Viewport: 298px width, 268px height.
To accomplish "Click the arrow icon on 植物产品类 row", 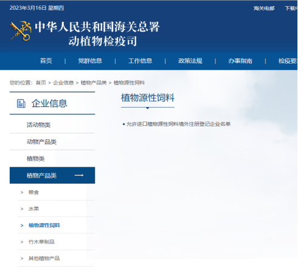I will point(79,176).
